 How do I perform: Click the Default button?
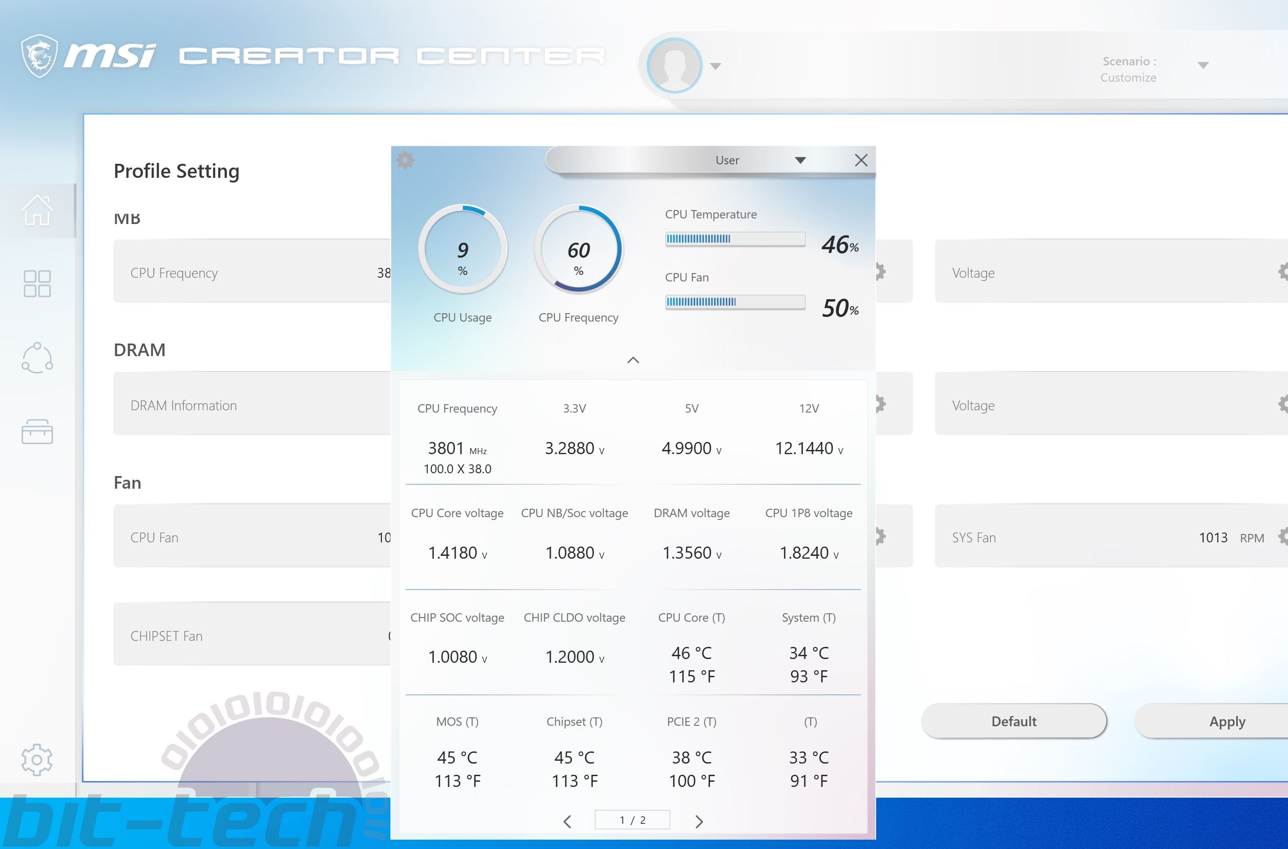point(1014,721)
